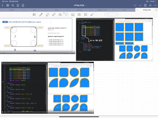Tap the handwritten number 2 on the slide
This screenshot has width=158, height=118.
[35, 37]
